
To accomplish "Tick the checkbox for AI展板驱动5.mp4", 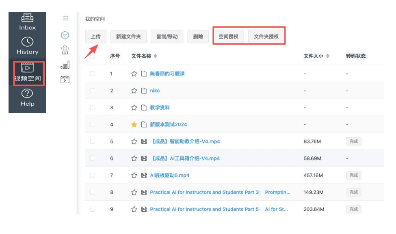I will click(x=93, y=175).
